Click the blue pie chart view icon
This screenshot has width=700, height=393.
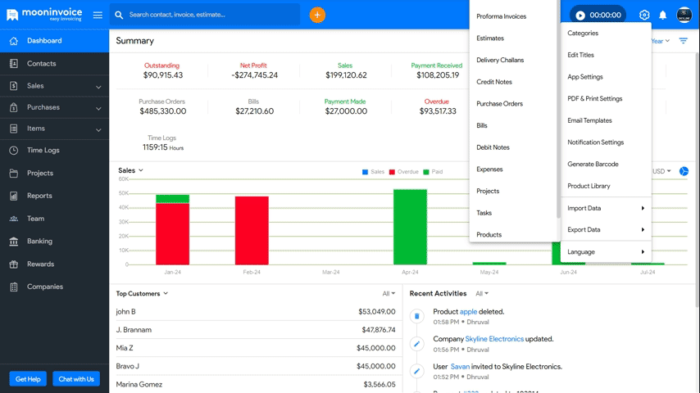(x=684, y=171)
